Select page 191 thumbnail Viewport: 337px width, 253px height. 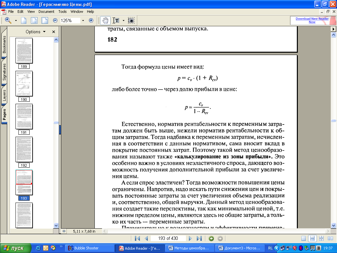click(x=24, y=116)
